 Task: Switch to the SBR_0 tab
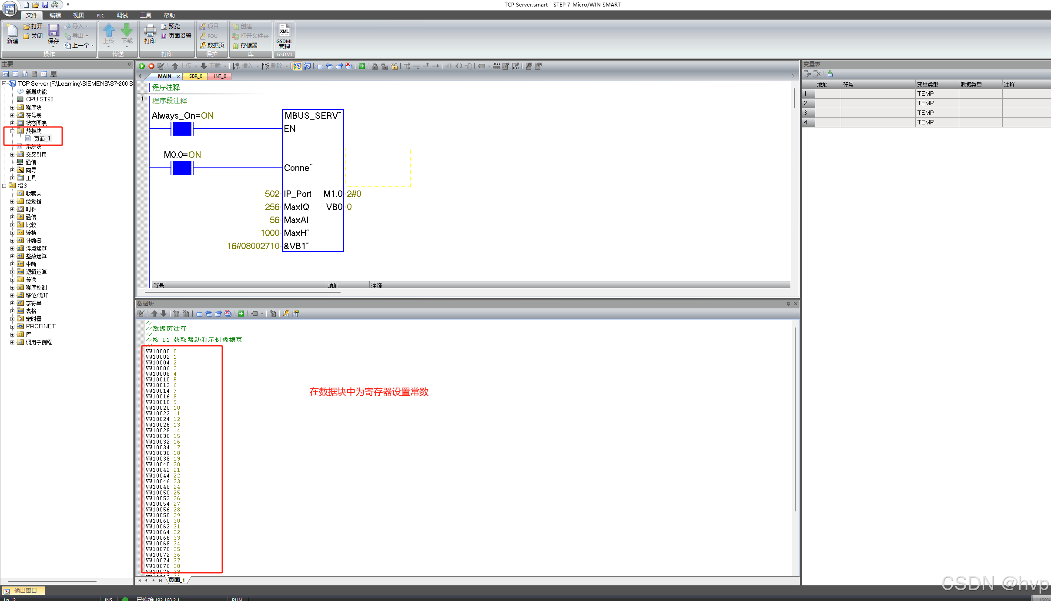pos(195,76)
